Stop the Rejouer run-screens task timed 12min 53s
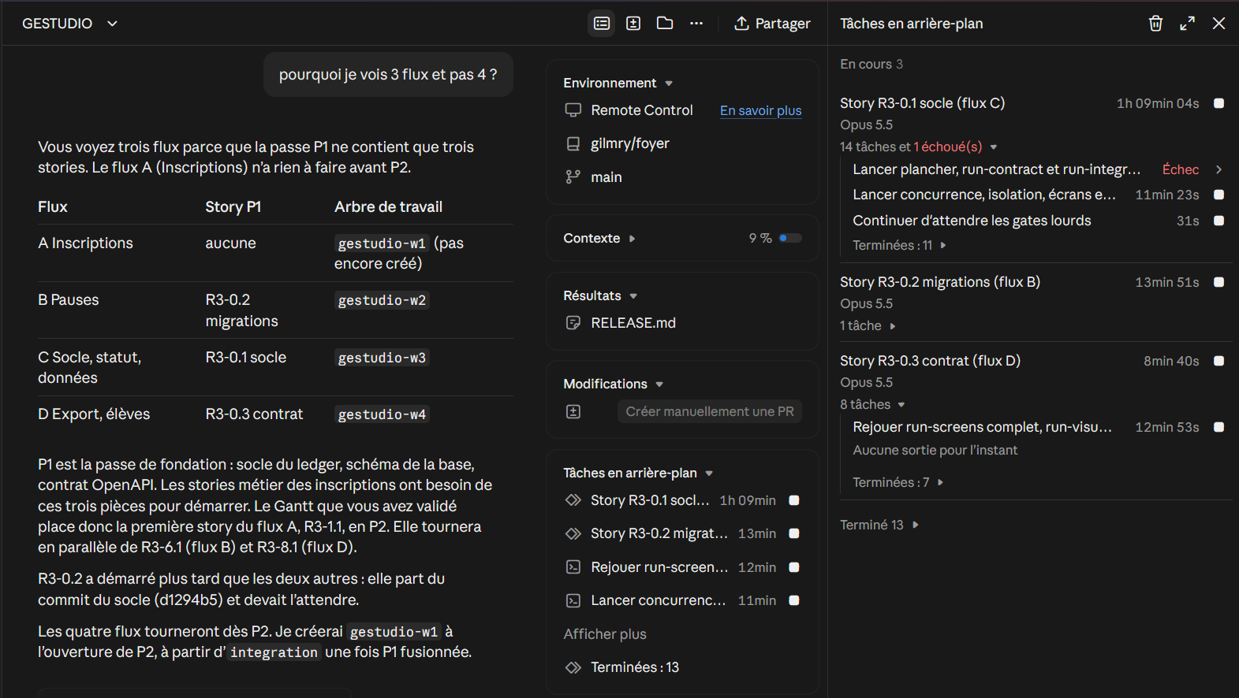The image size is (1239, 698). tap(1218, 427)
